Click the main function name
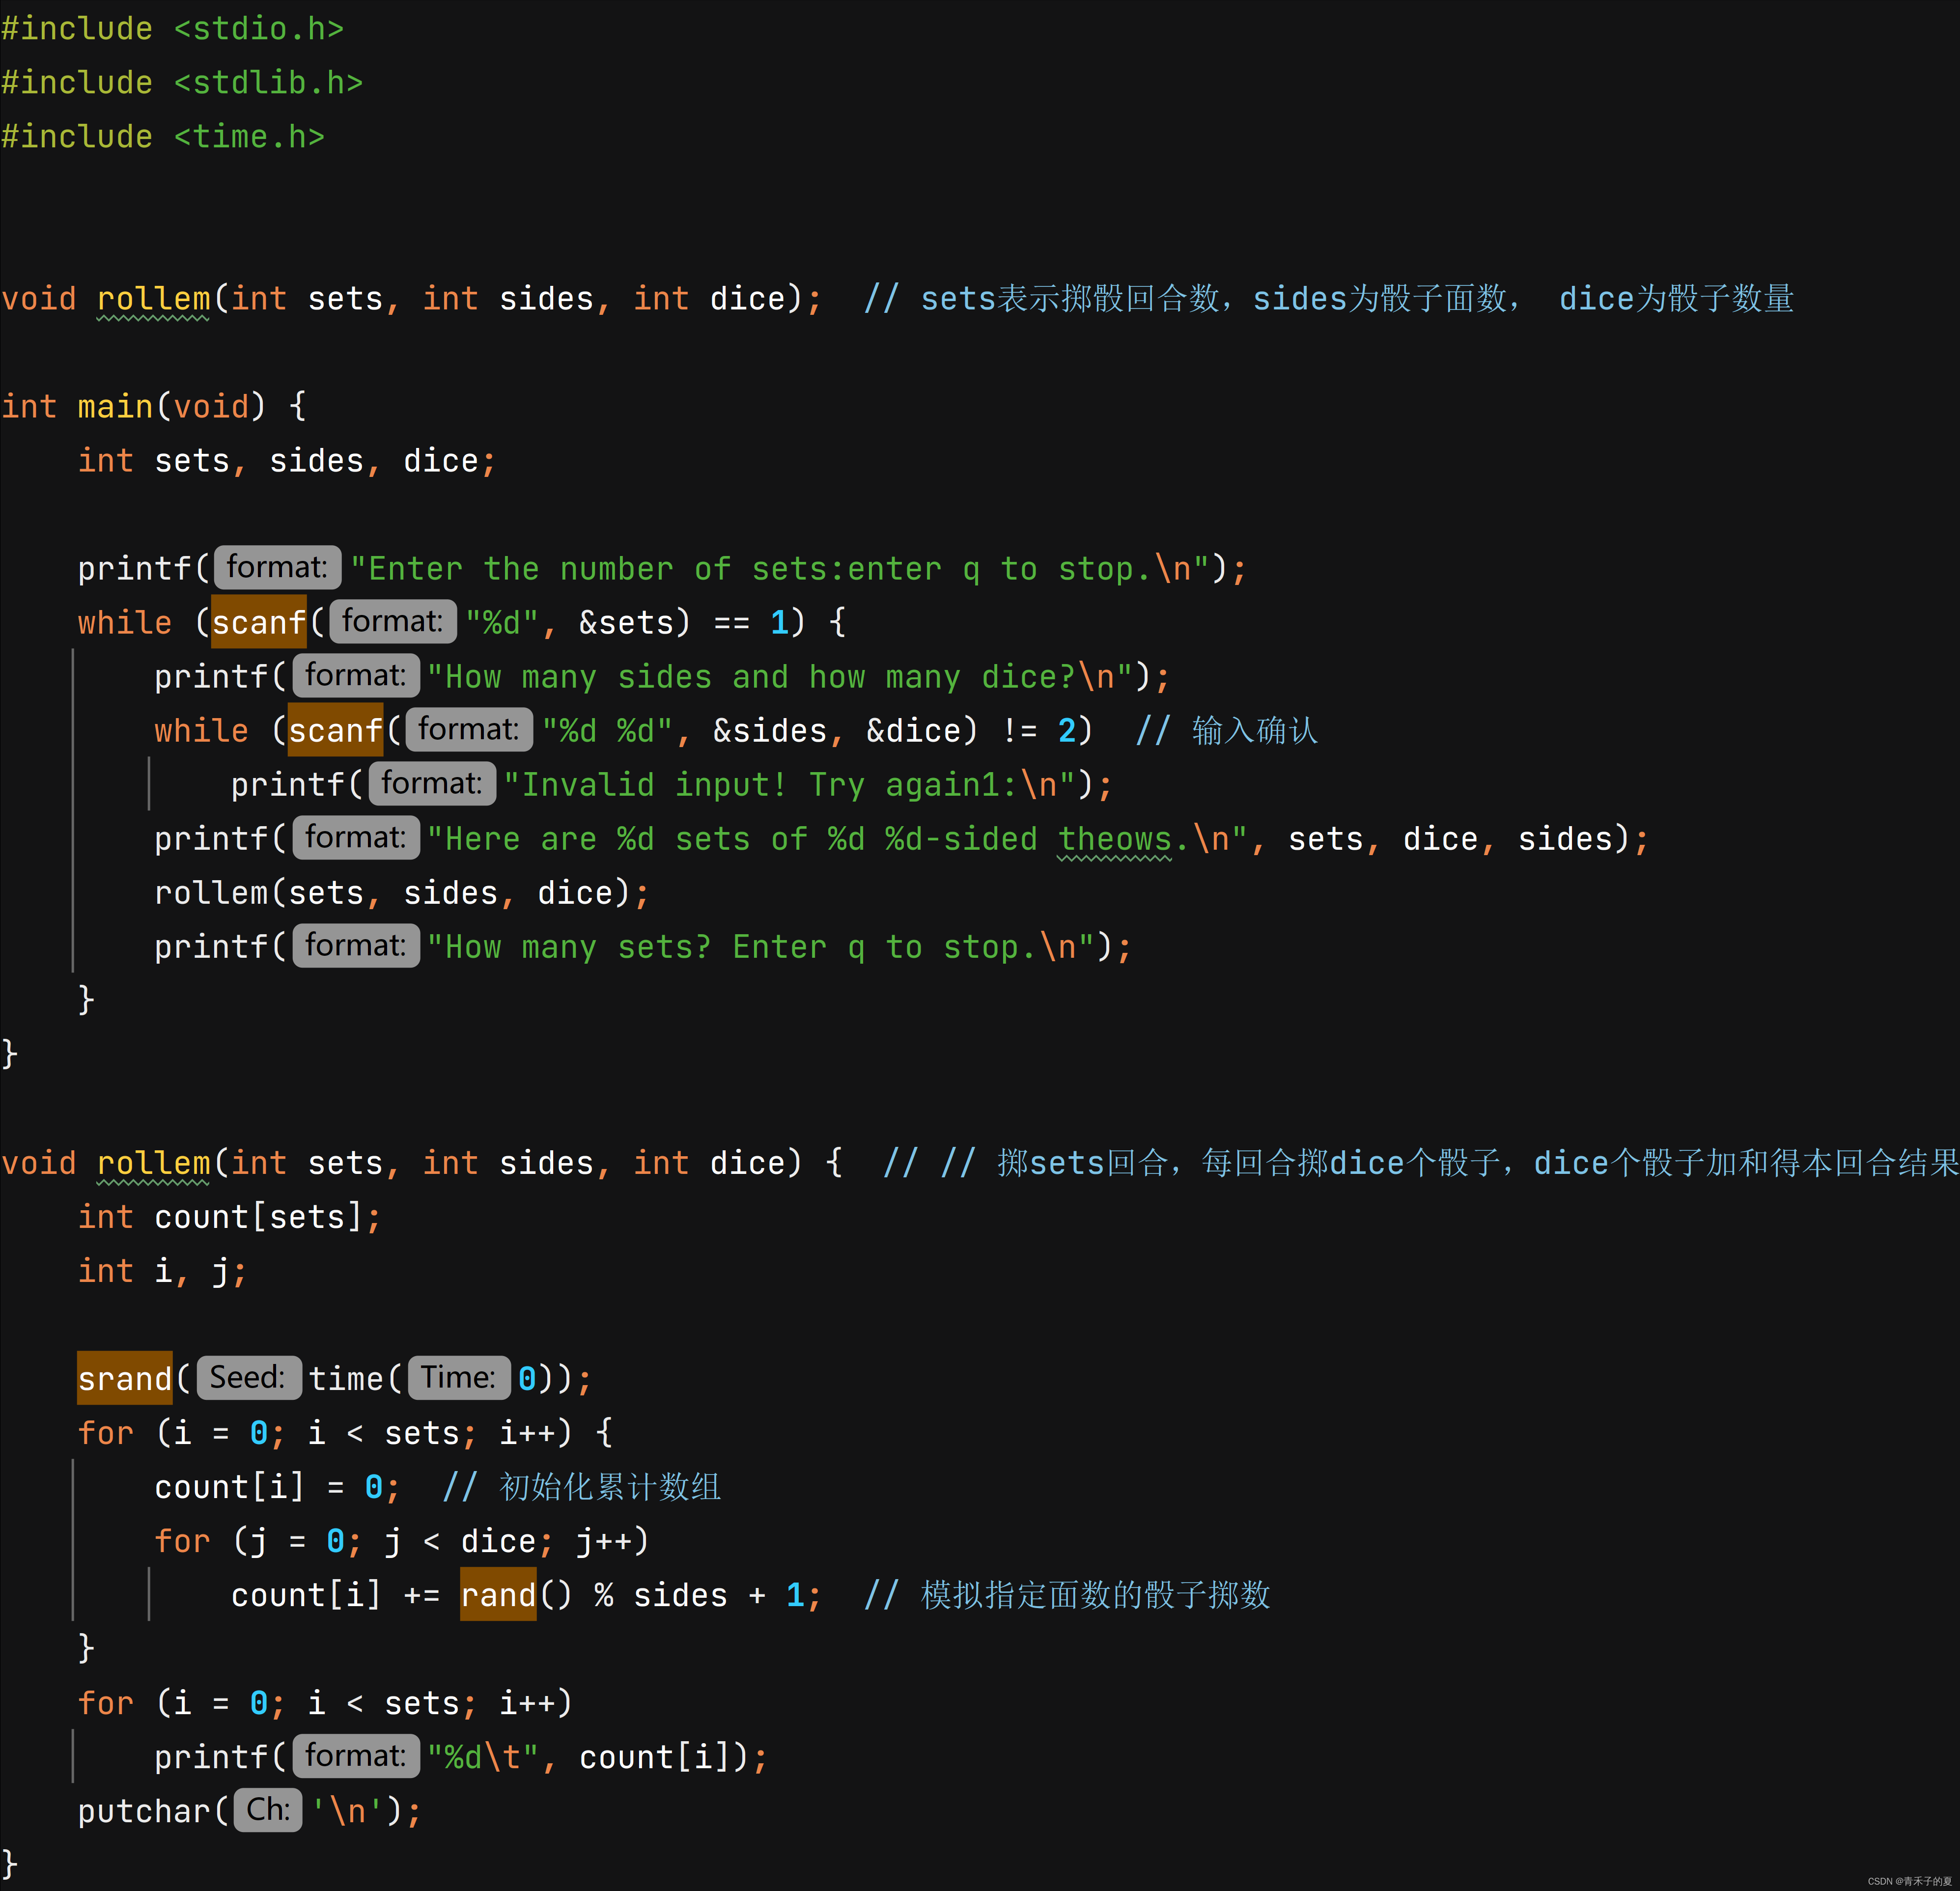 pyautogui.click(x=114, y=406)
